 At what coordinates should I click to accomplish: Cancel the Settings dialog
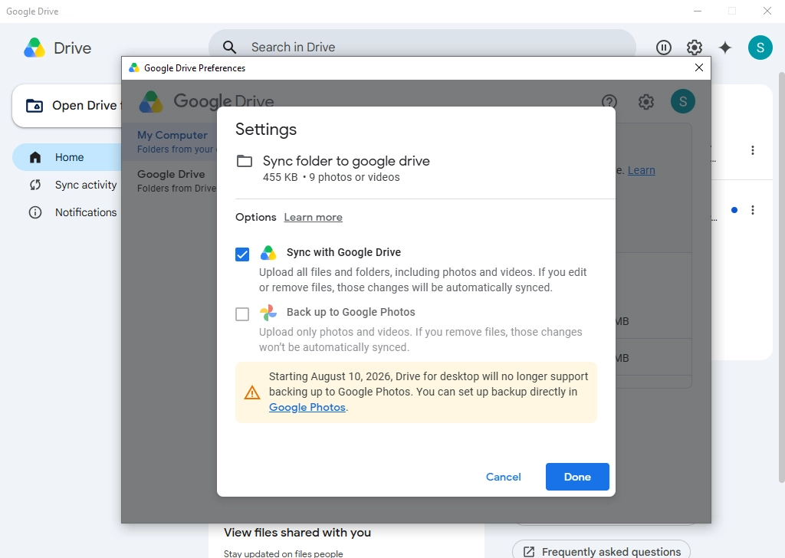[x=503, y=477]
